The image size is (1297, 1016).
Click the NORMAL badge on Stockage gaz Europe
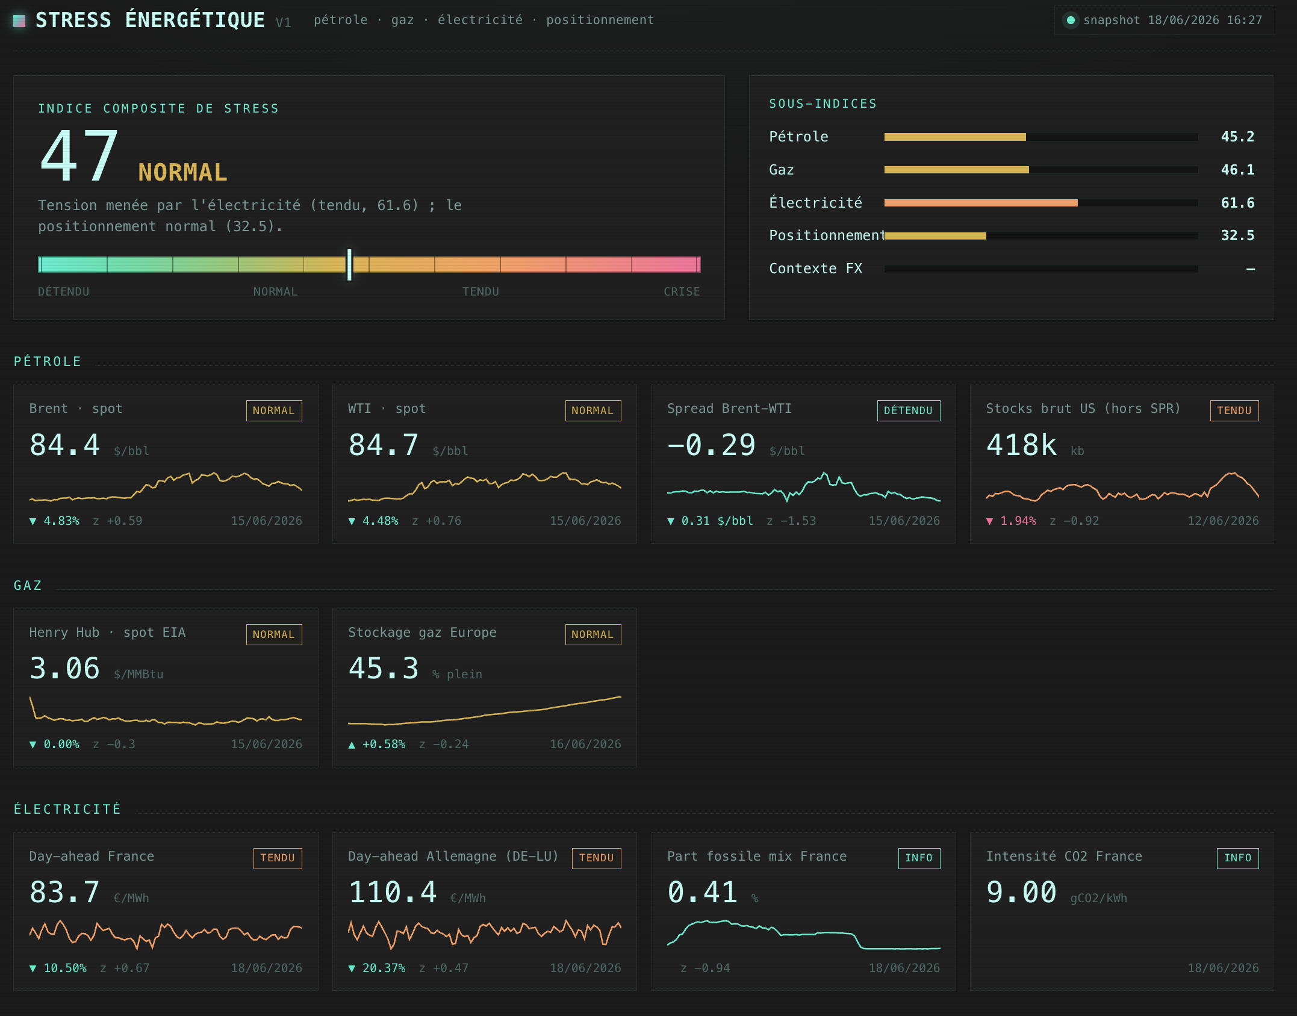(593, 634)
